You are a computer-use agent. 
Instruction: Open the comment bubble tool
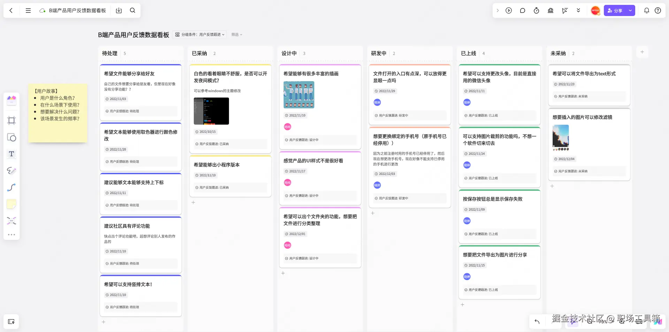[523, 10]
